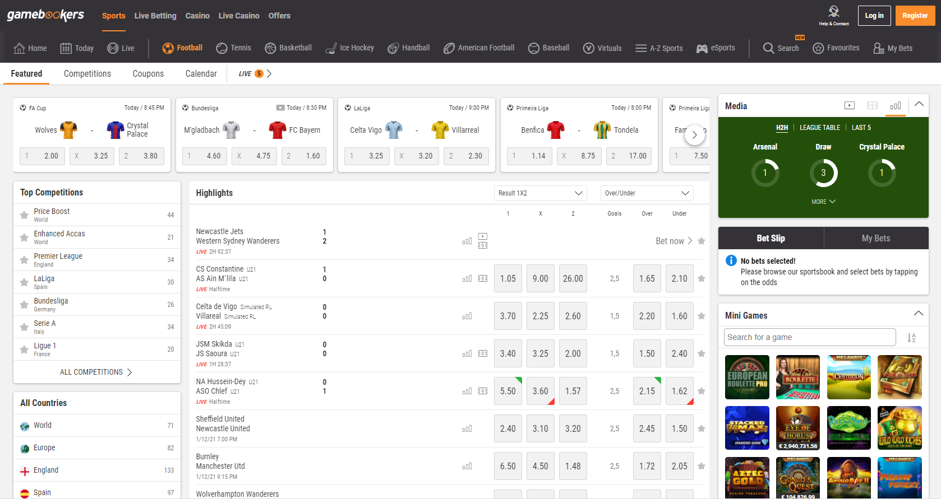The height and width of the screenshot is (499, 941).
Task: Select Ice Hockey sport icon
Action: click(331, 48)
